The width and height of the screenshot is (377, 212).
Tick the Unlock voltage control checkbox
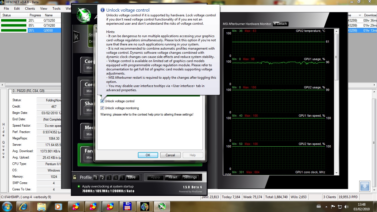(x=102, y=101)
